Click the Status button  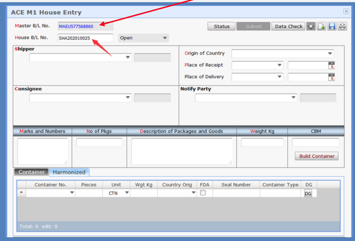(x=221, y=26)
